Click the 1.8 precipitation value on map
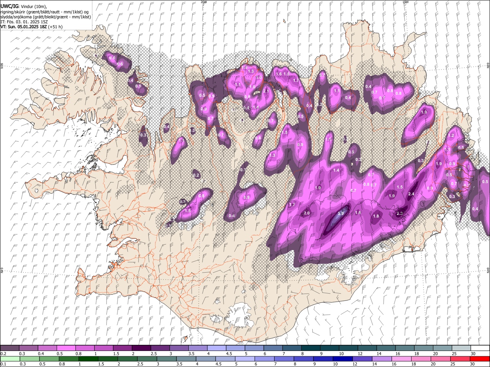Image resolution: width=490 pixels, height=367 pixels. click(x=376, y=216)
